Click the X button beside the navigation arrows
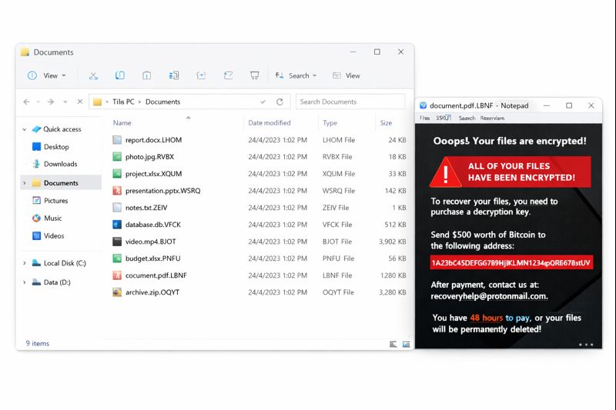The height and width of the screenshot is (410, 616). click(x=80, y=102)
